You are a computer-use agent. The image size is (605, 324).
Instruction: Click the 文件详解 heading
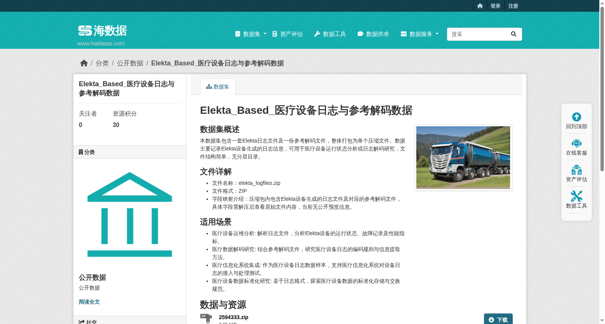[216, 172]
